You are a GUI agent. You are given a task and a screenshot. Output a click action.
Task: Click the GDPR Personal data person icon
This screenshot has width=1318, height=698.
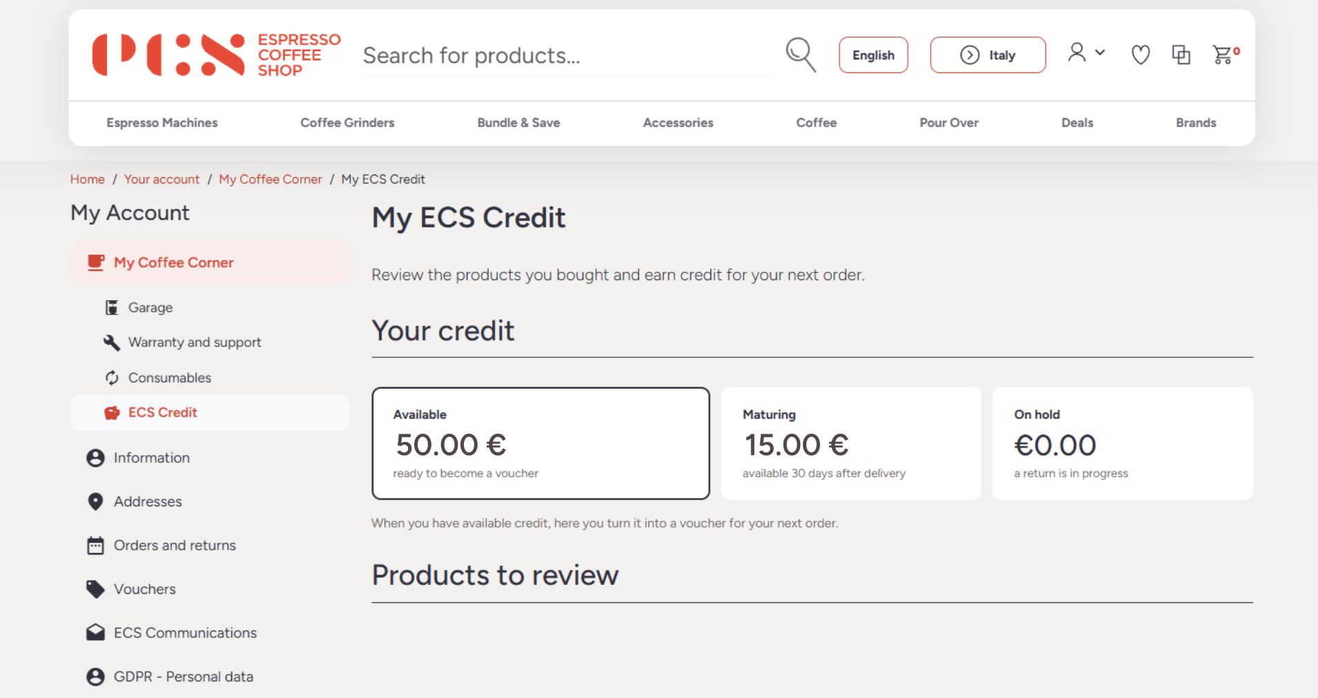pos(95,677)
